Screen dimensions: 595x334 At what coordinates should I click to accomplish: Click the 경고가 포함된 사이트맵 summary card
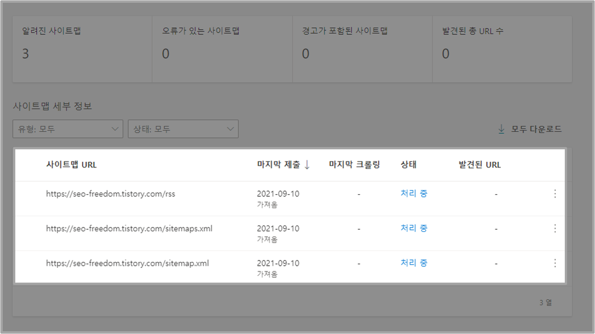pyautogui.click(x=362, y=49)
